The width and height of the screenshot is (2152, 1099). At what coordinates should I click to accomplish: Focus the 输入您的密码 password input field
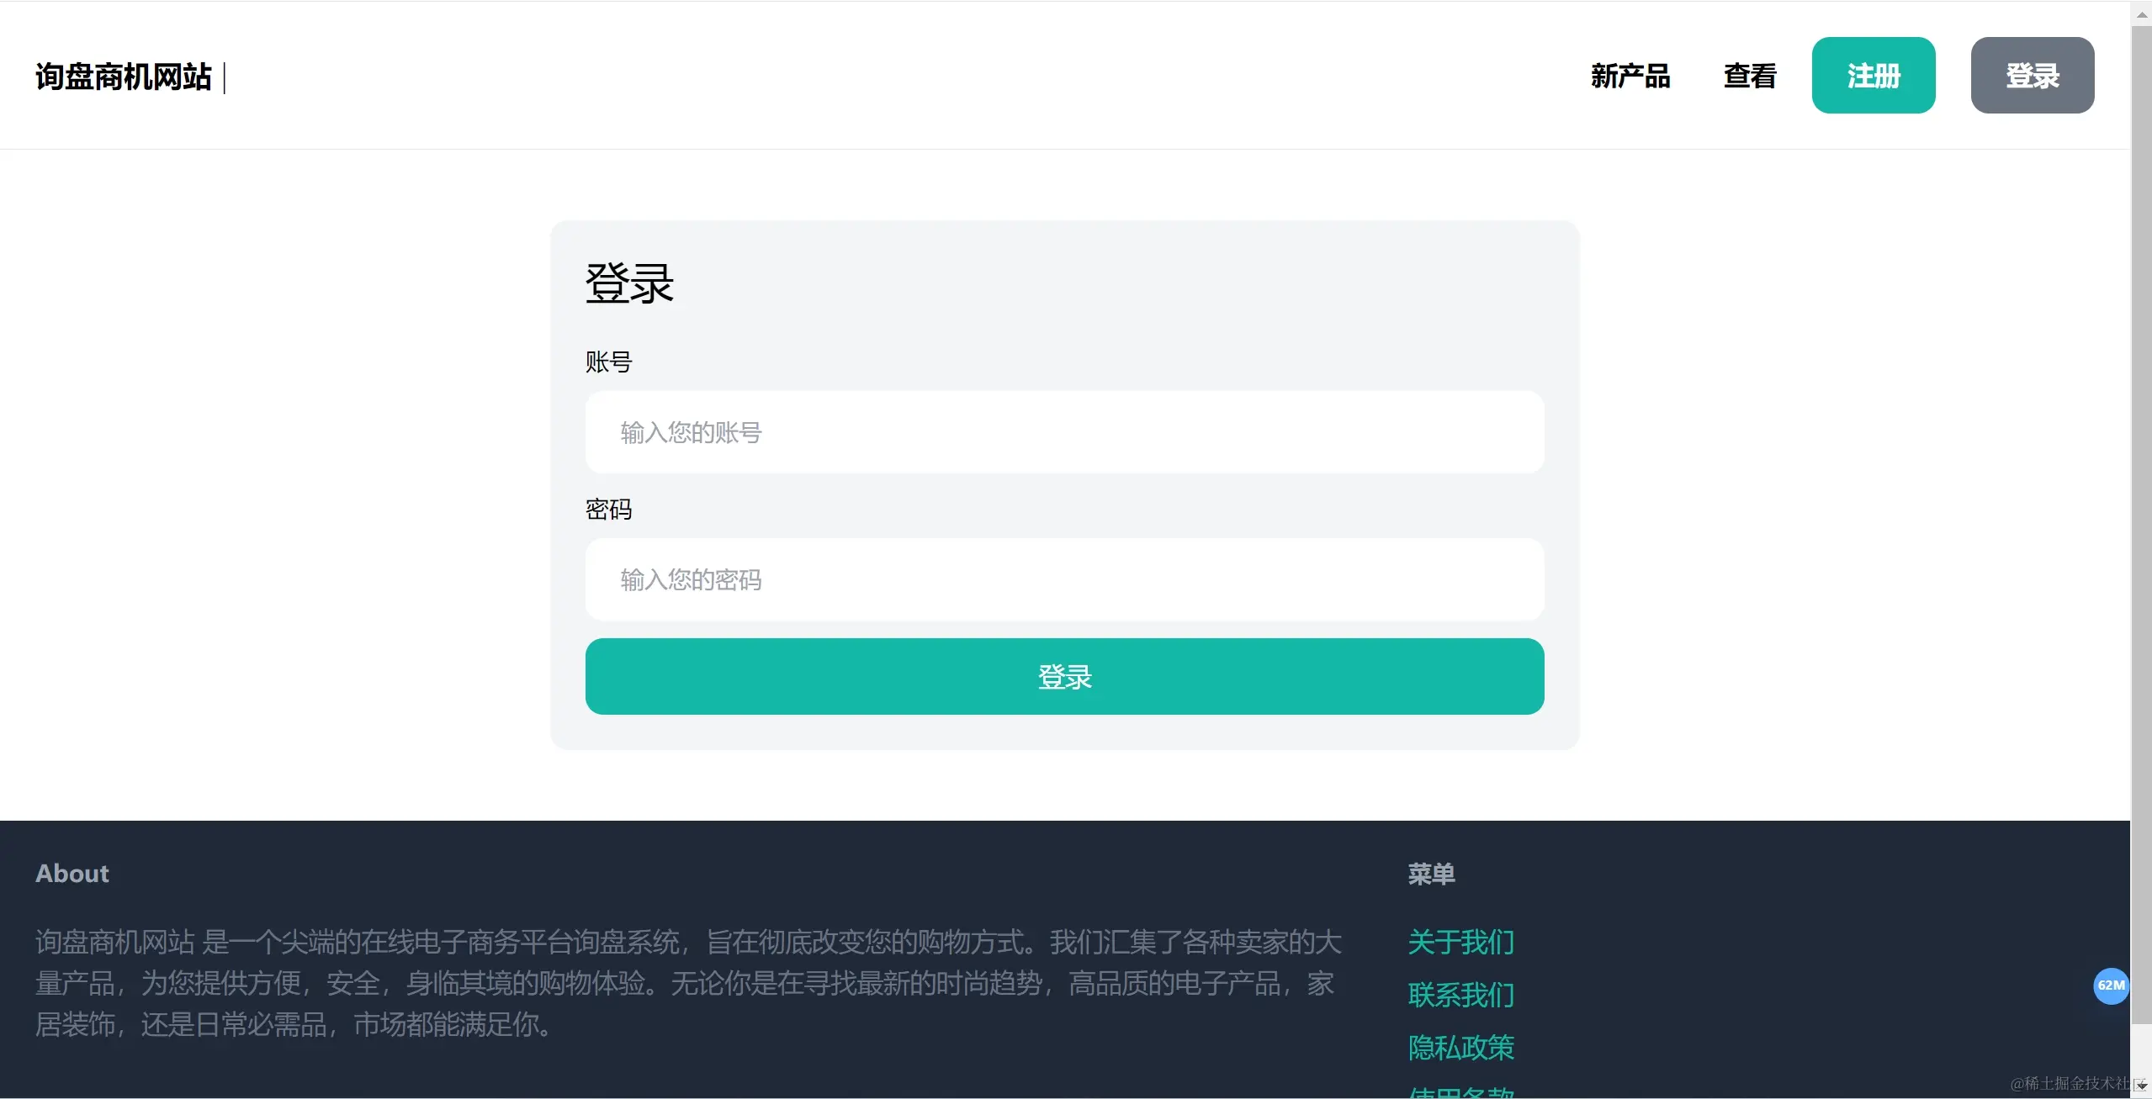point(1064,579)
